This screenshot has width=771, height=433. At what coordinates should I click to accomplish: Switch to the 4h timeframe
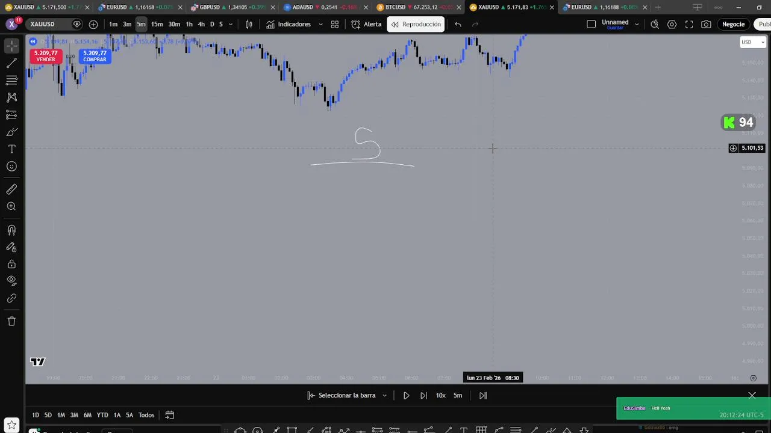(x=201, y=24)
